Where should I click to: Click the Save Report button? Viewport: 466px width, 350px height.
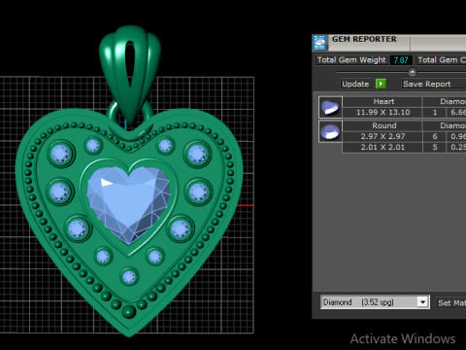pyautogui.click(x=433, y=84)
